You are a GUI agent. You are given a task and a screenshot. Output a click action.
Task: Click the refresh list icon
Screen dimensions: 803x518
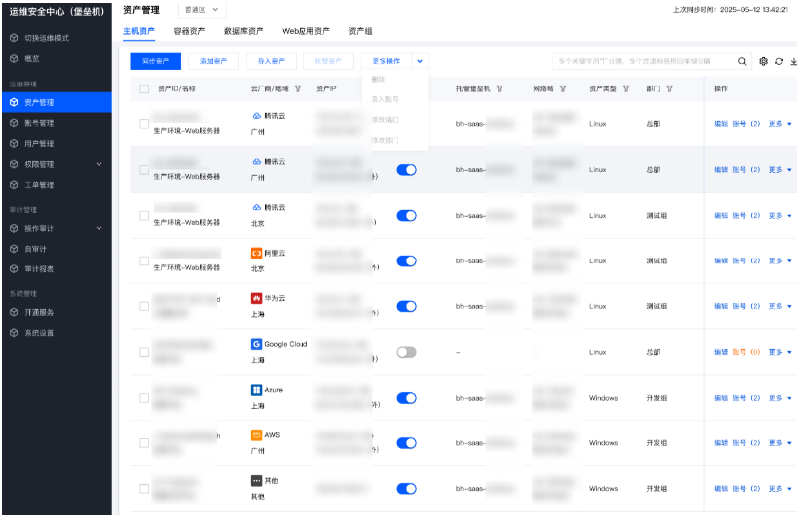click(780, 61)
